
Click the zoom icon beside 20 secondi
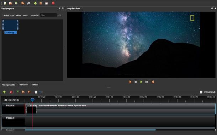pos(201,92)
